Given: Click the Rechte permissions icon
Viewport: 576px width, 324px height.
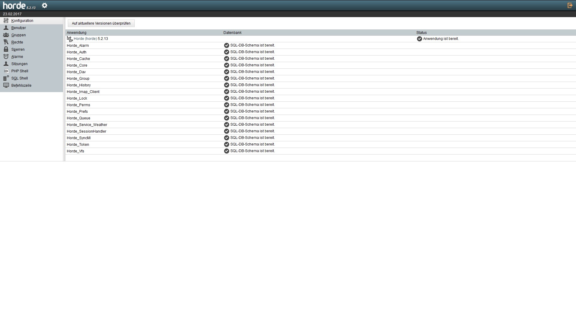Looking at the screenshot, I should 6,42.
